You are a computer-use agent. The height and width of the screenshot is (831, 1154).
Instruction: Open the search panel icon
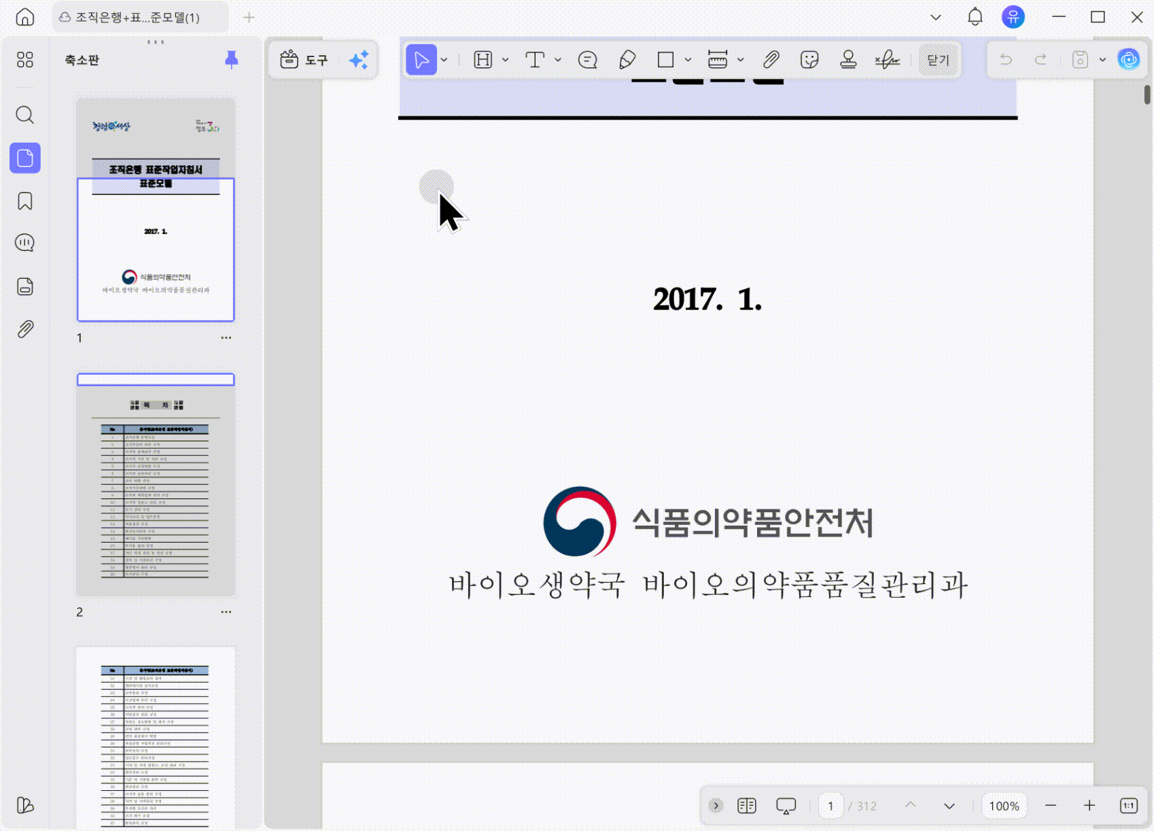pyautogui.click(x=25, y=115)
